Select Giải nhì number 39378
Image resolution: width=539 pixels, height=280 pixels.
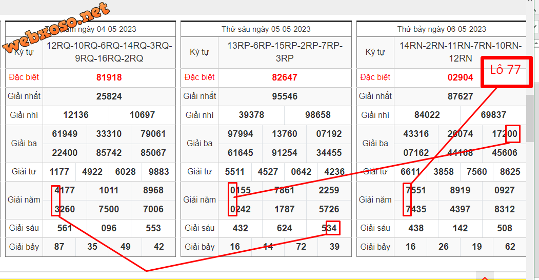pos(251,115)
